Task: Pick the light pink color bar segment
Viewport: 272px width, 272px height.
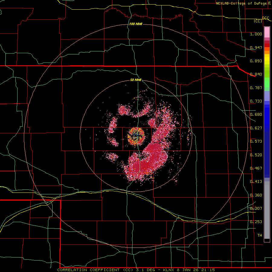Action: pyautogui.click(x=267, y=32)
